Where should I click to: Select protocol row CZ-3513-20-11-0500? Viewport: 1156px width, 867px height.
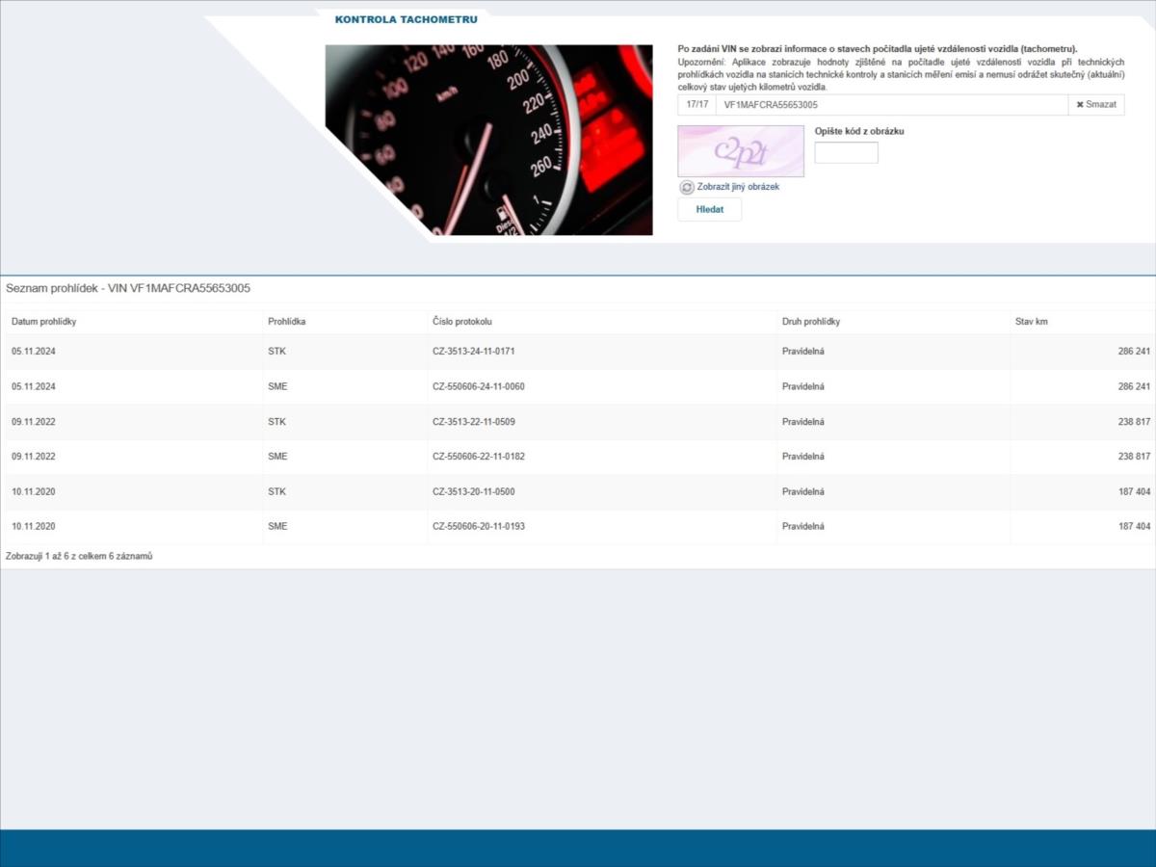[x=473, y=491]
